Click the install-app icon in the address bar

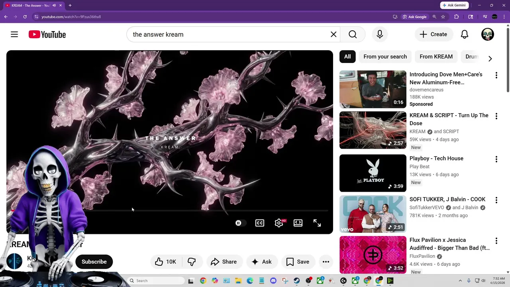pos(395,17)
